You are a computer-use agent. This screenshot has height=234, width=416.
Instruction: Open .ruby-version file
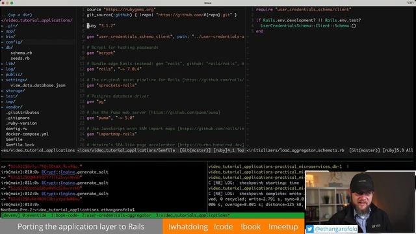(x=21, y=123)
